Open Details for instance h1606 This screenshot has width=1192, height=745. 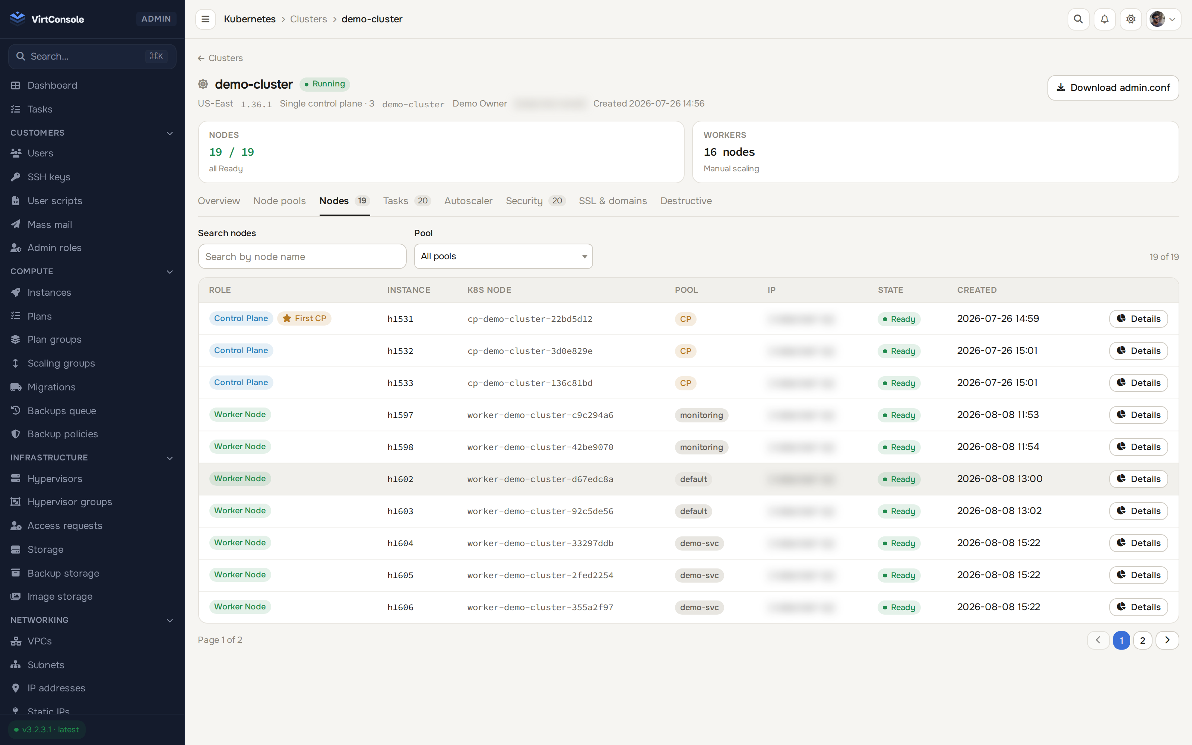click(x=1138, y=607)
